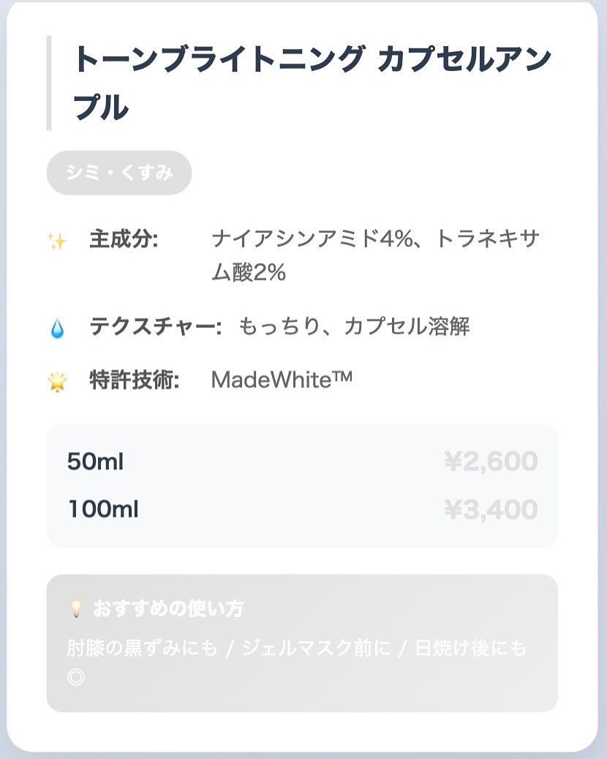Click the もっちり、カプセル溶解 texture description
Image resolution: width=607 pixels, height=759 pixels.
click(354, 326)
